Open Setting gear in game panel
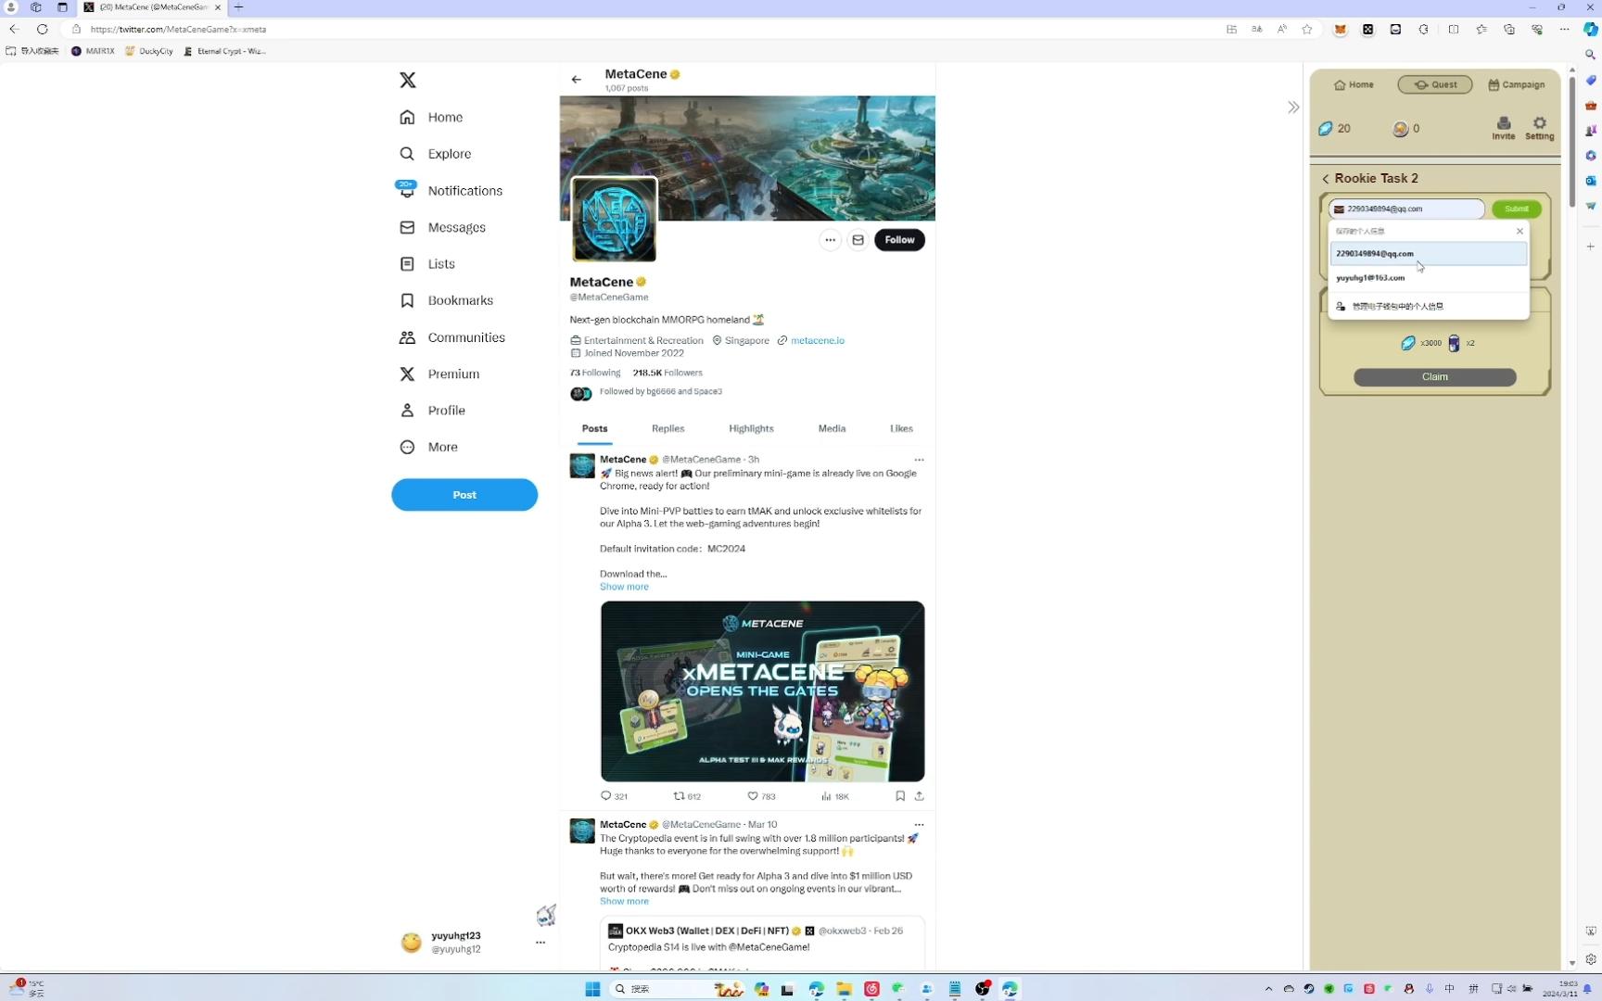 [1539, 128]
